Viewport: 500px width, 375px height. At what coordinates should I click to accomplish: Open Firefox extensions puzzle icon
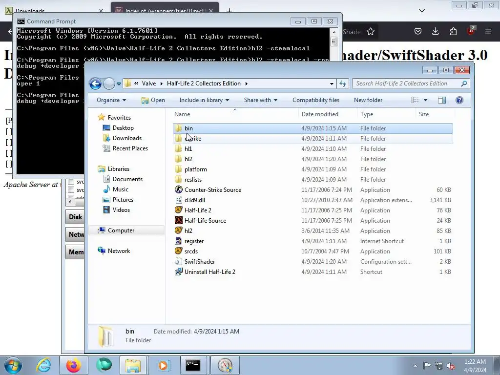[453, 31]
